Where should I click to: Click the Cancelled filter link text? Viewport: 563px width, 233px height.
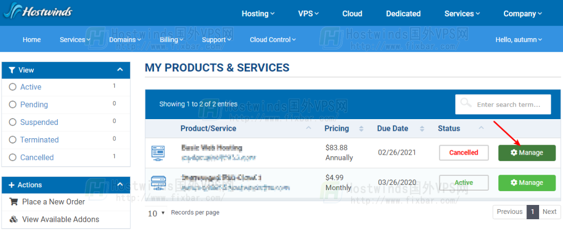[x=37, y=157]
